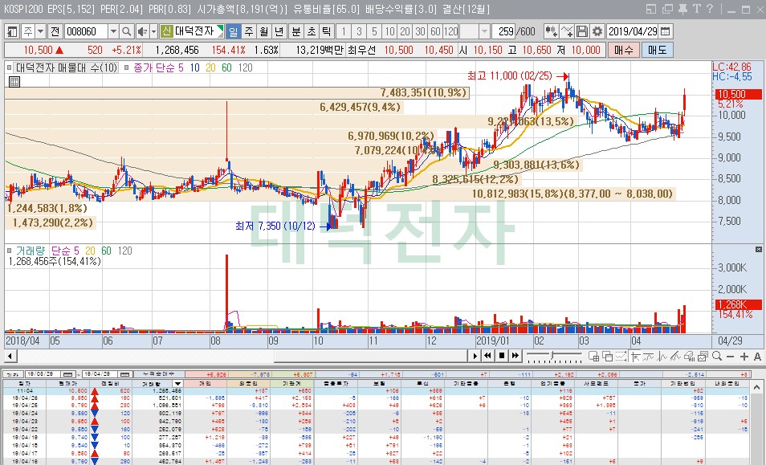The width and height of the screenshot is (766, 465).
Task: Select the 120 interval button
Action: click(450, 32)
